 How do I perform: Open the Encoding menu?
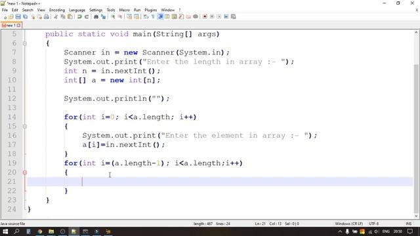(57, 10)
